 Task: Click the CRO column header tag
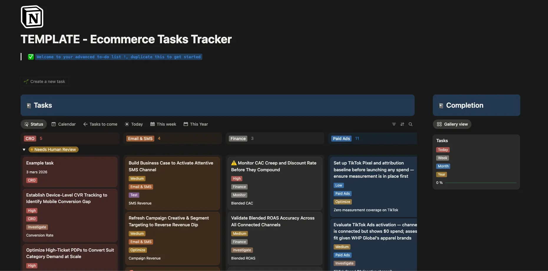click(30, 139)
